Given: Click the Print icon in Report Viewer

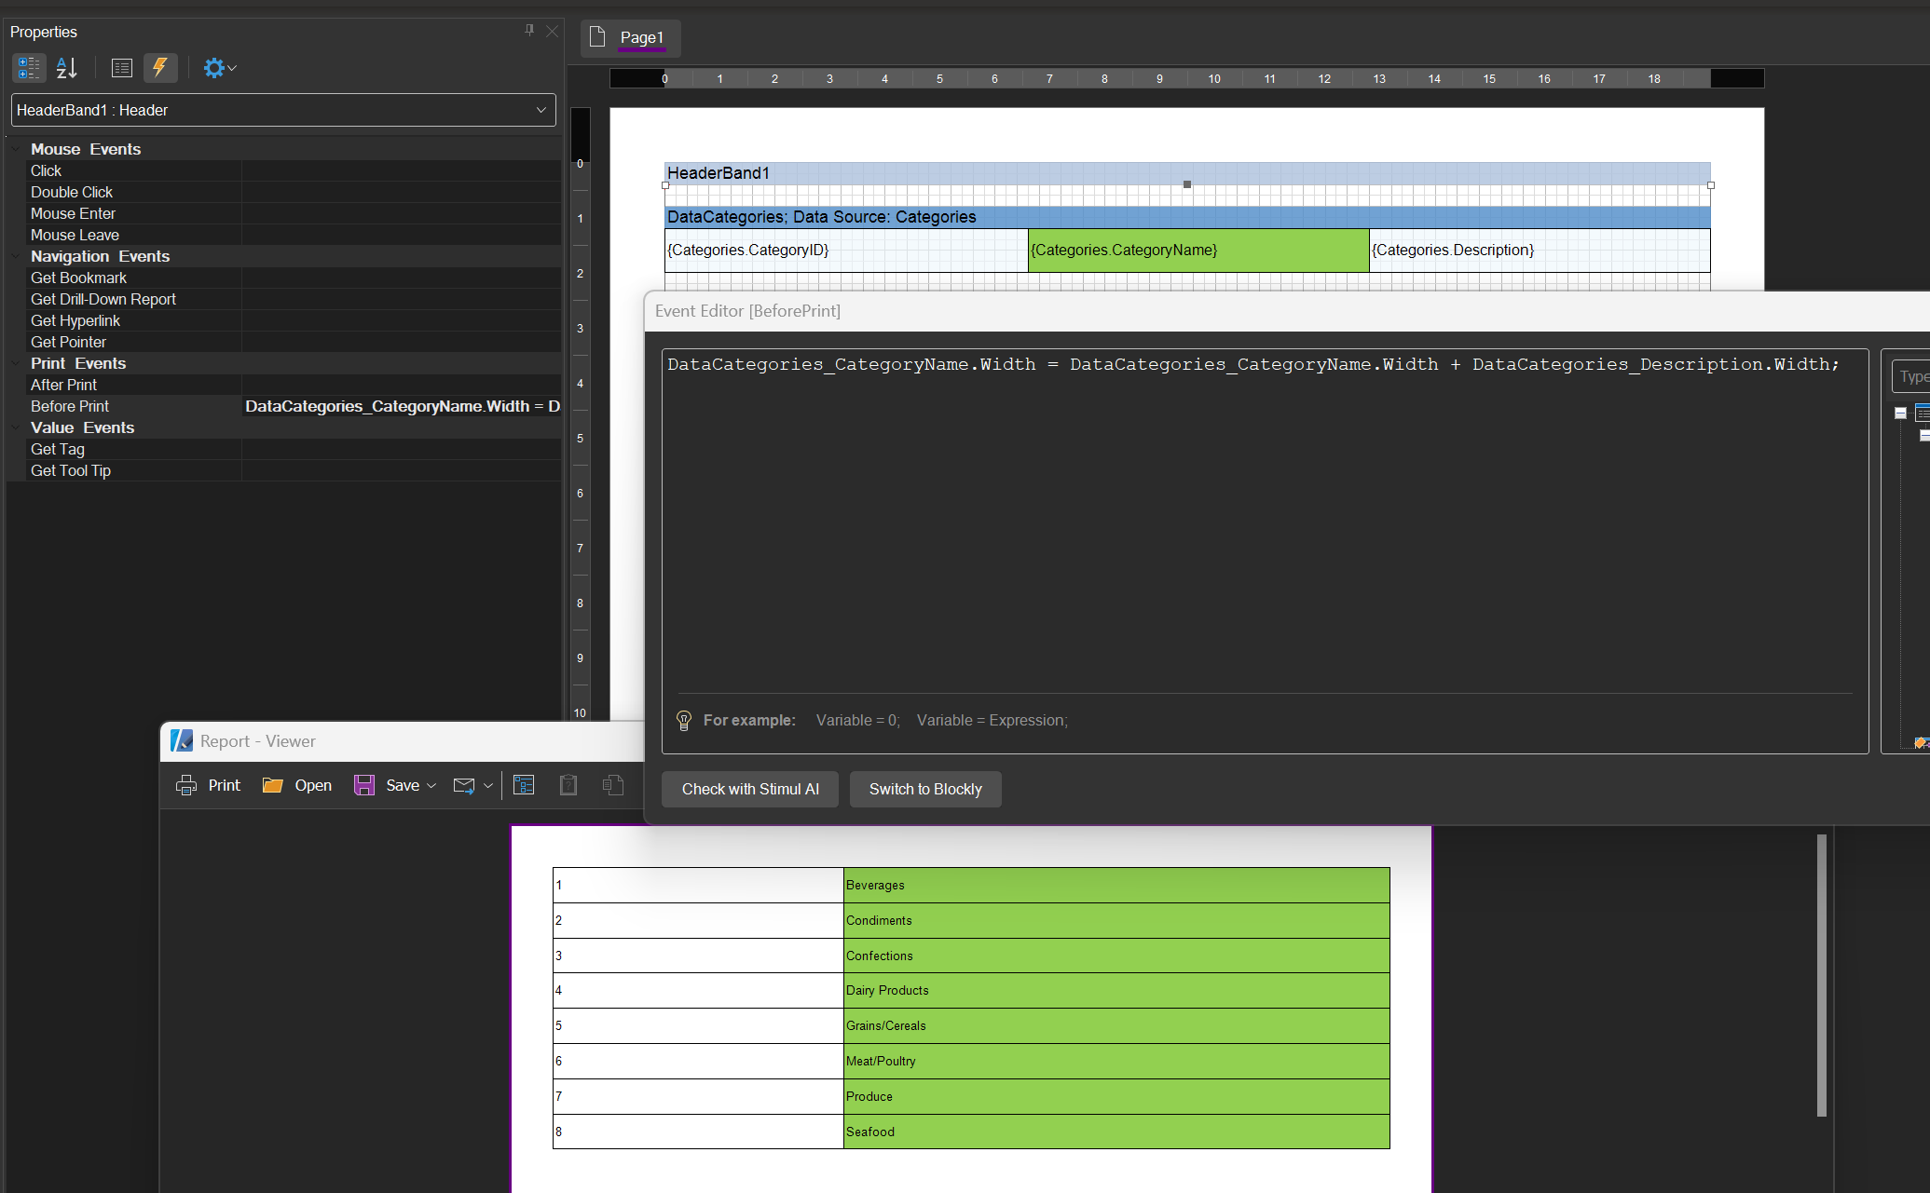Looking at the screenshot, I should click(x=185, y=785).
